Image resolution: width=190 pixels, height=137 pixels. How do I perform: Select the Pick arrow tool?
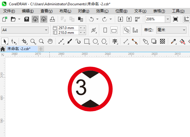click(x=5, y=41)
